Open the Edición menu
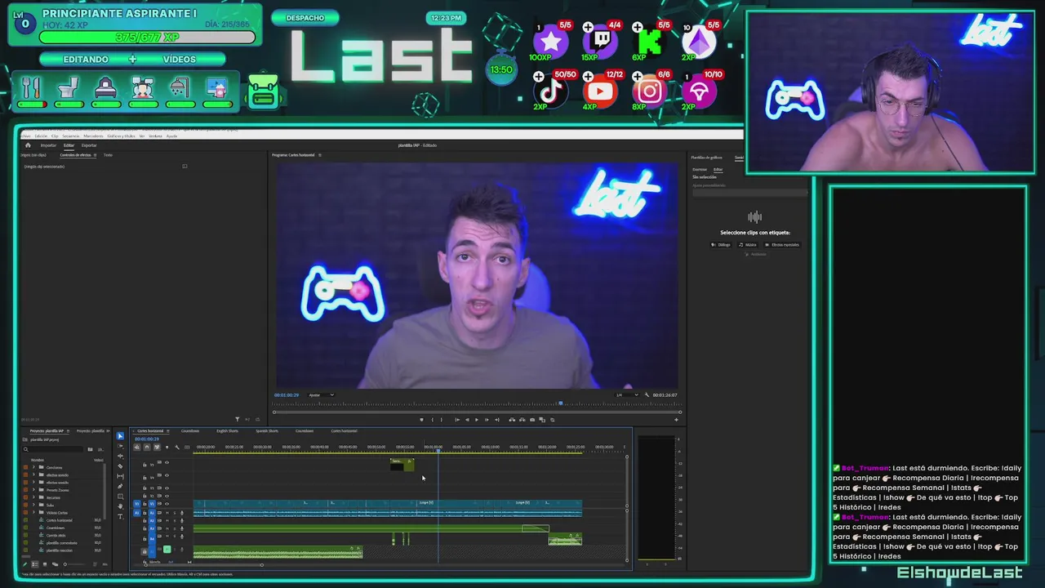Viewport: 1045px width, 588px height. pos(41,136)
